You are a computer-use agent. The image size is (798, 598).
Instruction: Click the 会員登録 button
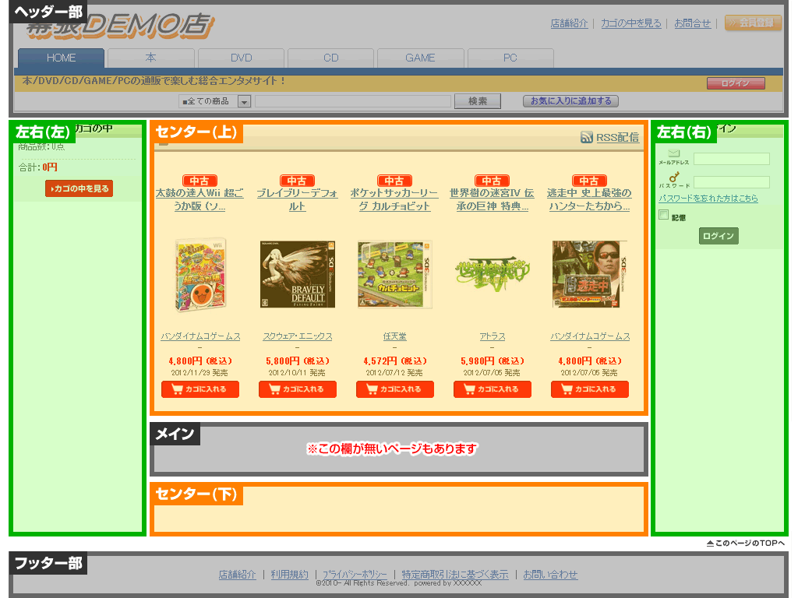click(x=754, y=23)
